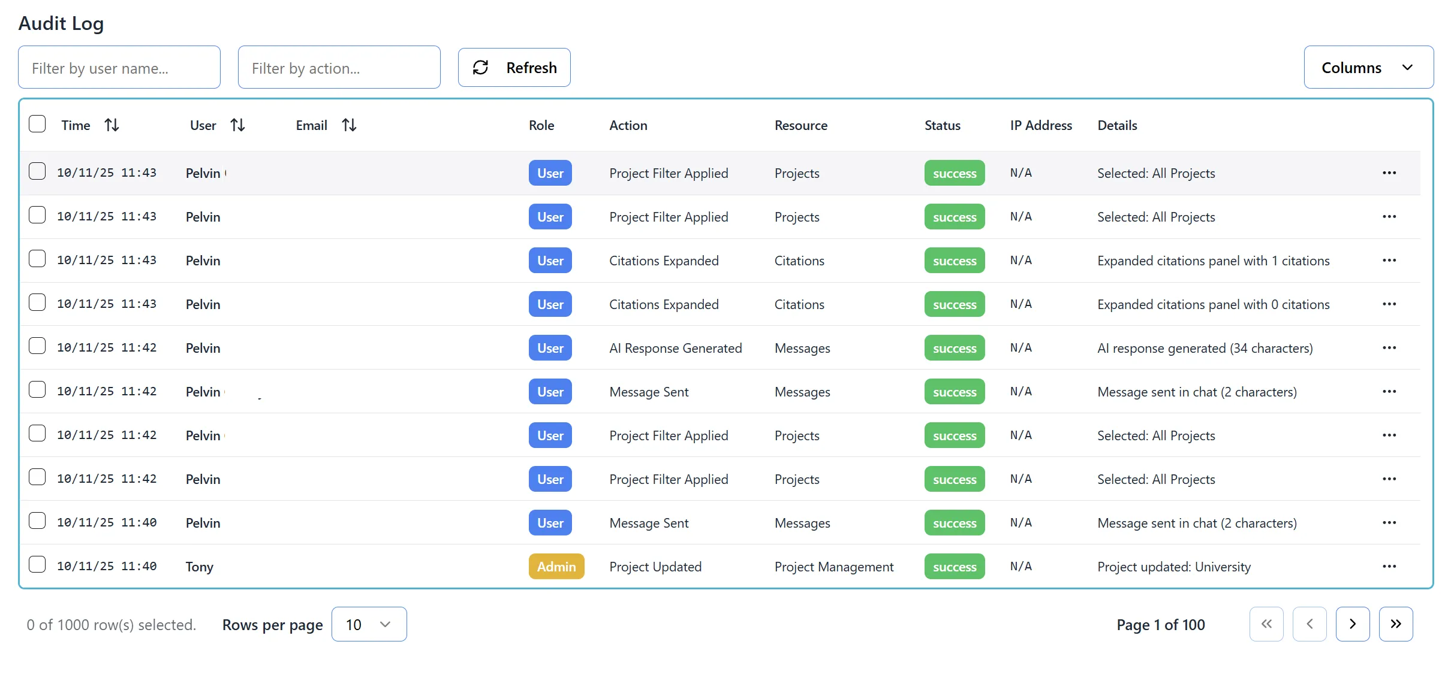Go back to the previous page
This screenshot has height=684, width=1448.
(x=1309, y=624)
